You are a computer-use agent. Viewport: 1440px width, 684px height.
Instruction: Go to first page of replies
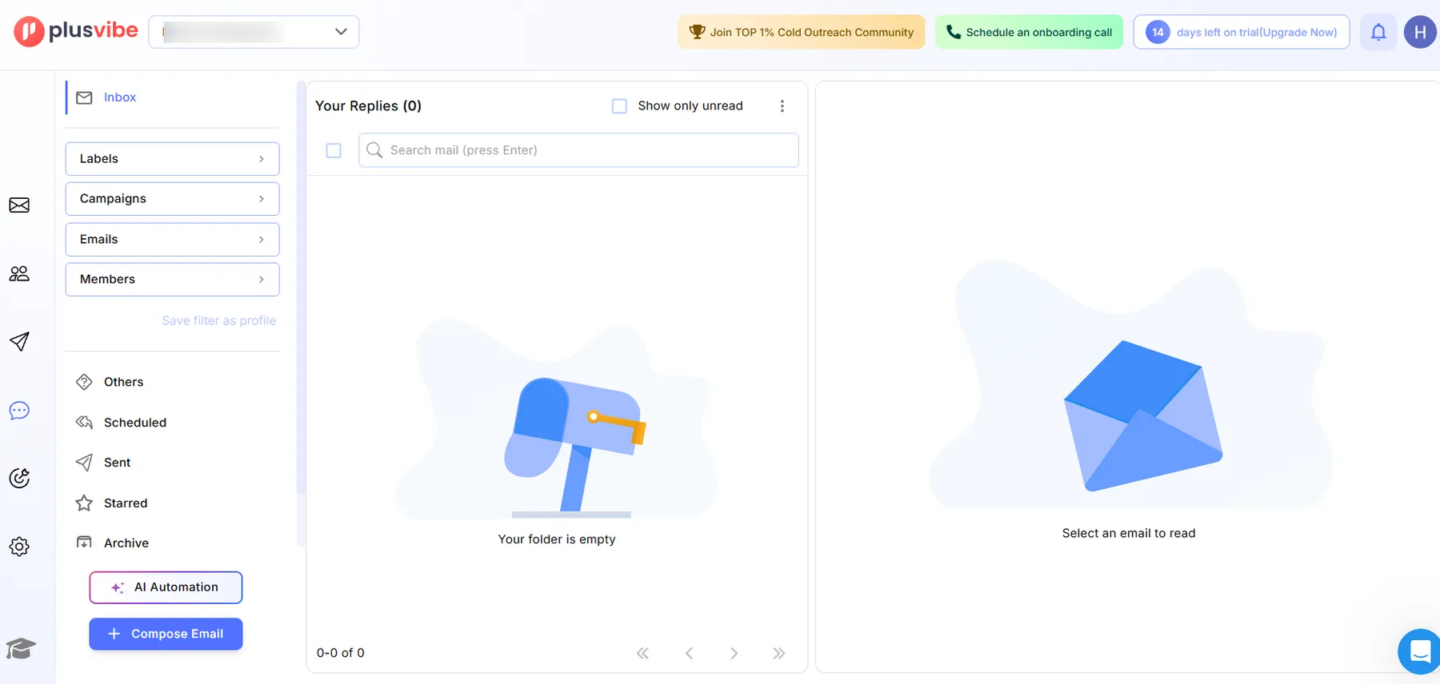coord(642,654)
